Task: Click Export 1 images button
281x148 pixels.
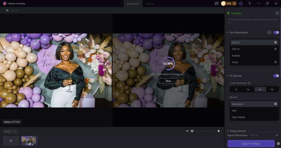Action: pos(251,144)
